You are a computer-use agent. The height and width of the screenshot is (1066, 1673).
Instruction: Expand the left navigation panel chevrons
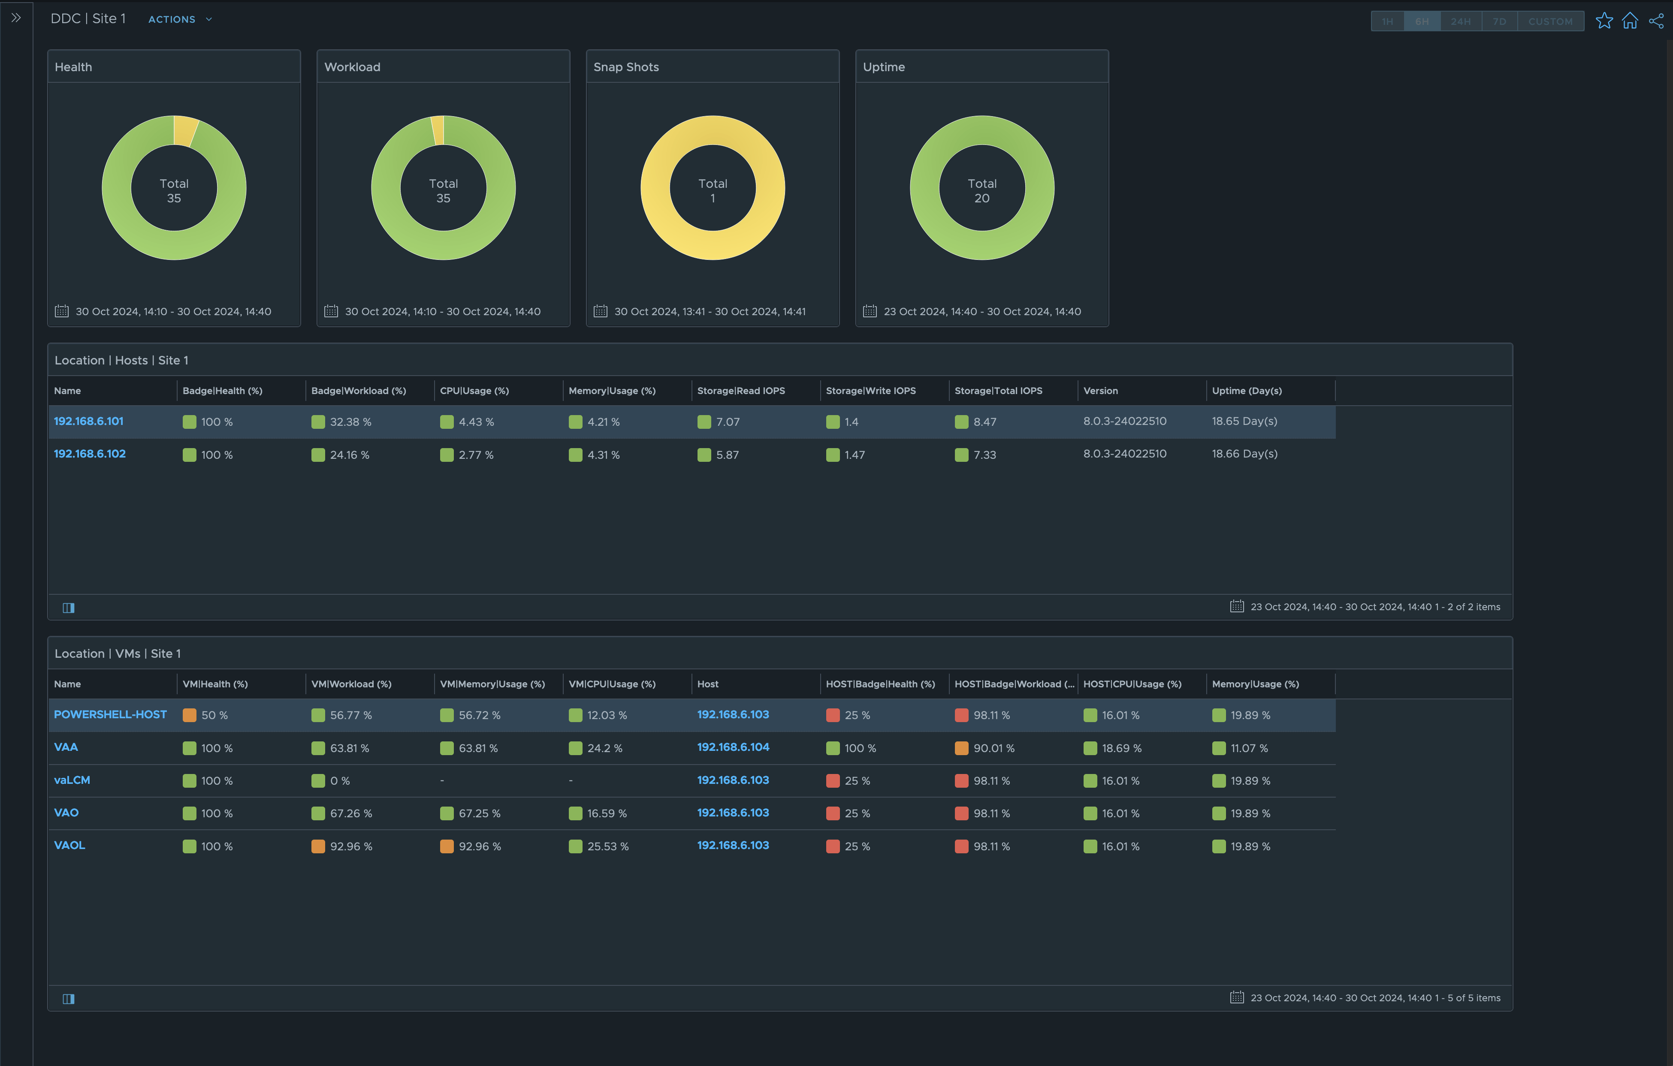(16, 18)
